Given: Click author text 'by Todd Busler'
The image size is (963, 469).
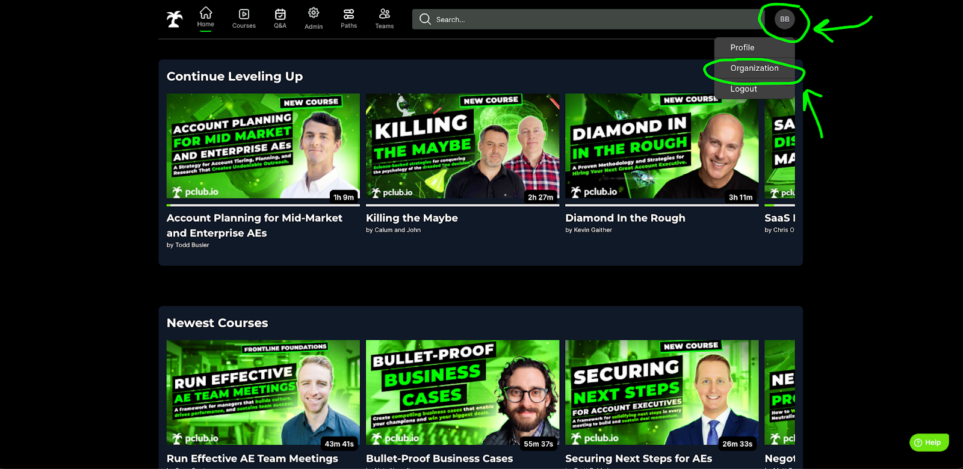Looking at the screenshot, I should 188,245.
